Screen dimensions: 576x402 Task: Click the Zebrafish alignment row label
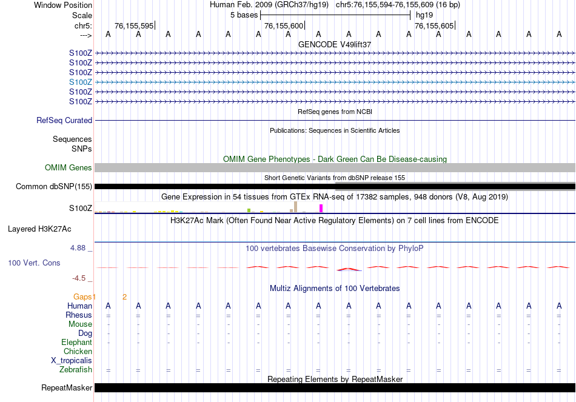click(x=76, y=370)
